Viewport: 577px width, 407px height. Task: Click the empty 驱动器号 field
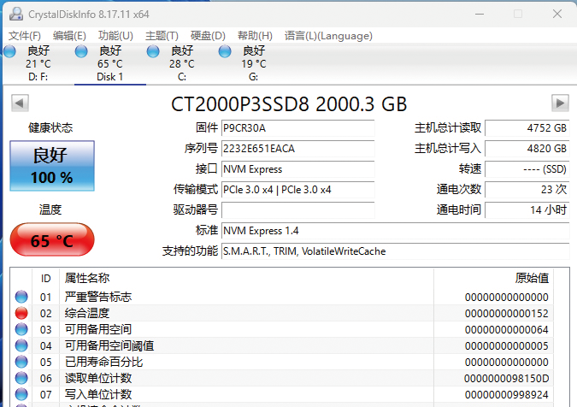tap(297, 210)
